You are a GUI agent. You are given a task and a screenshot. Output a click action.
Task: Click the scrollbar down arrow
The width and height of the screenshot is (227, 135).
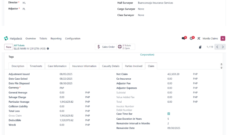click(x=221, y=68)
